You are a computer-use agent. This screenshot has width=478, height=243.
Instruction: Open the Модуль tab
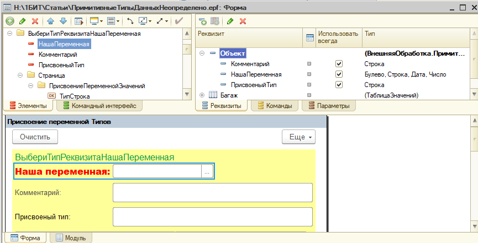click(70, 238)
